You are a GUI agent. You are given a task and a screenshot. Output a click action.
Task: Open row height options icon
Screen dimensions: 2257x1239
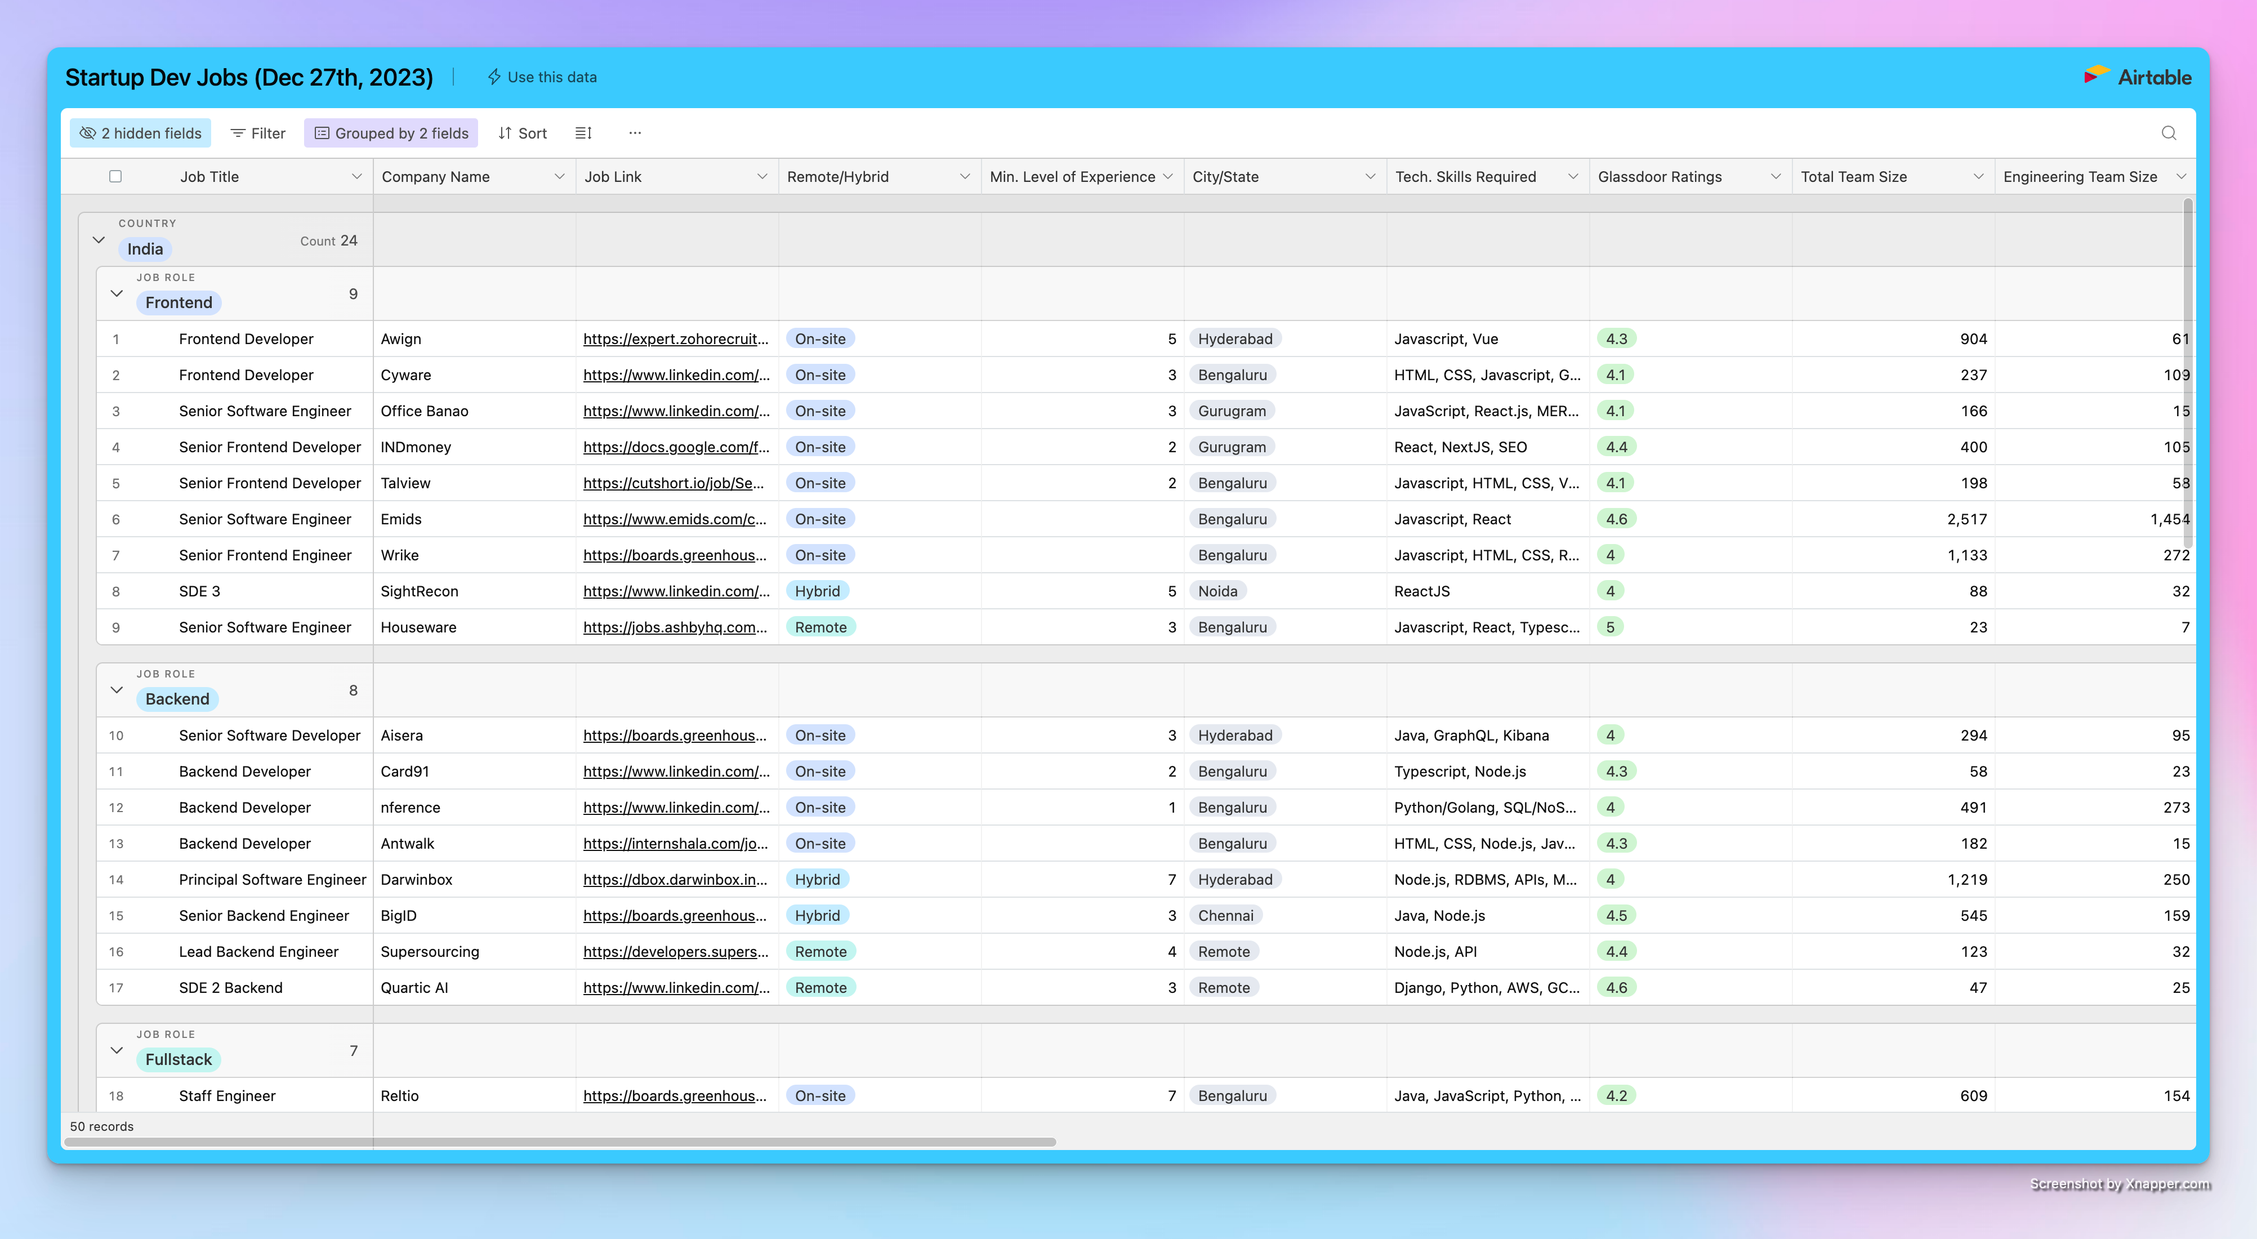(x=583, y=133)
